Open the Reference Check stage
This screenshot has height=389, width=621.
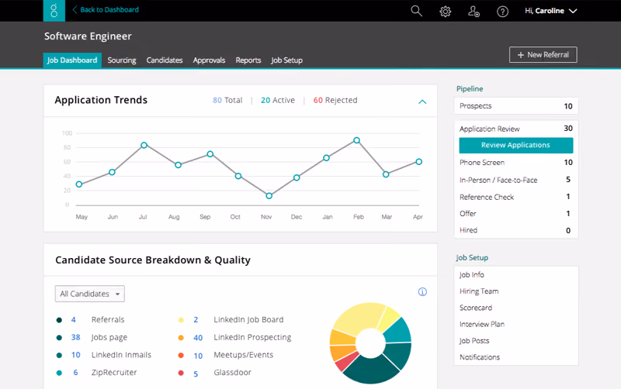(x=516, y=197)
